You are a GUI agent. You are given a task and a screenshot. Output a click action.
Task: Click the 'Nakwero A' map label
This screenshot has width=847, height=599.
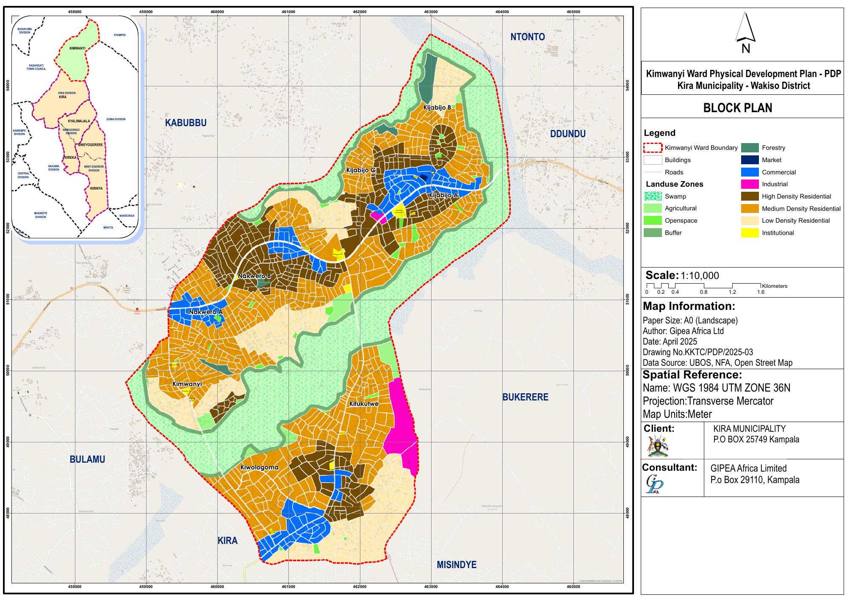(205, 312)
